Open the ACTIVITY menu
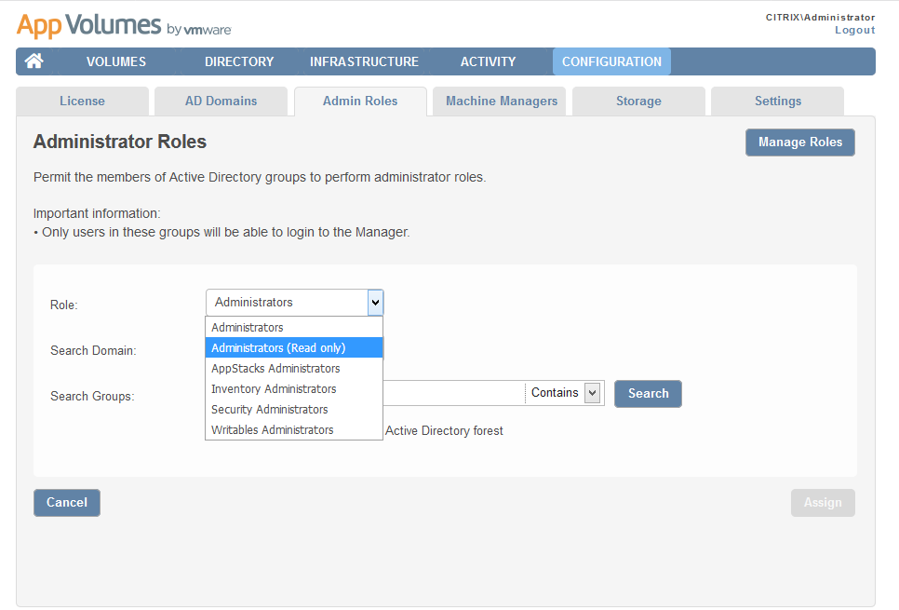899x610 pixels. (488, 61)
